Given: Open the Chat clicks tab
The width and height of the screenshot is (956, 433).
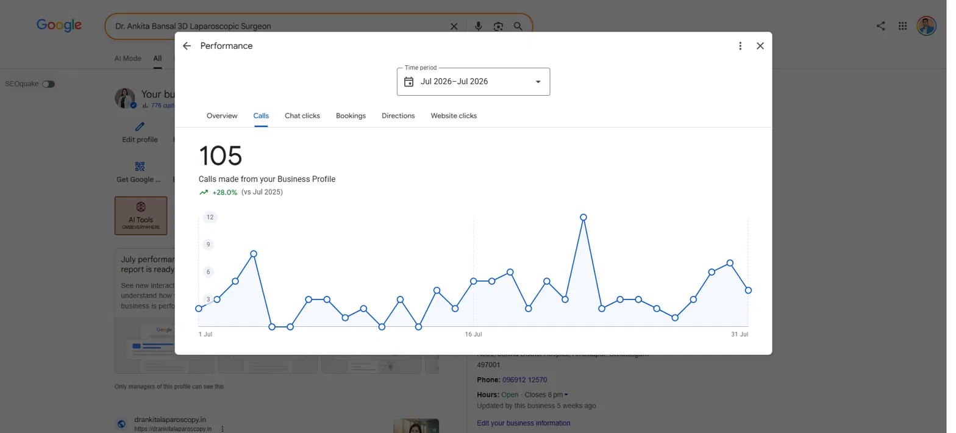Looking at the screenshot, I should point(302,116).
